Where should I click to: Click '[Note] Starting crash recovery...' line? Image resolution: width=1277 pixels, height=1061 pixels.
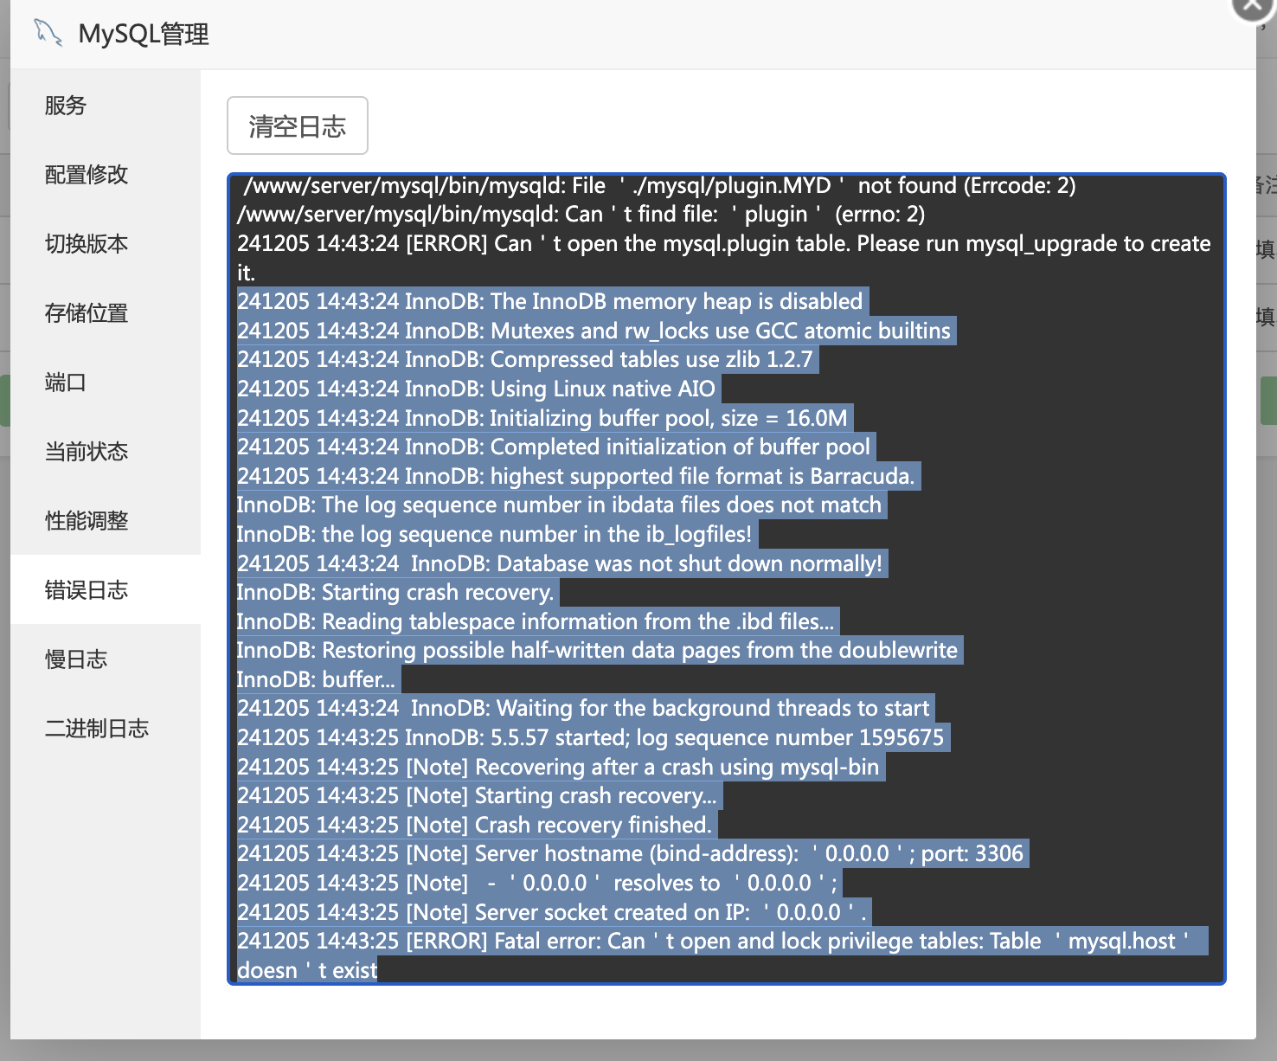478,795
